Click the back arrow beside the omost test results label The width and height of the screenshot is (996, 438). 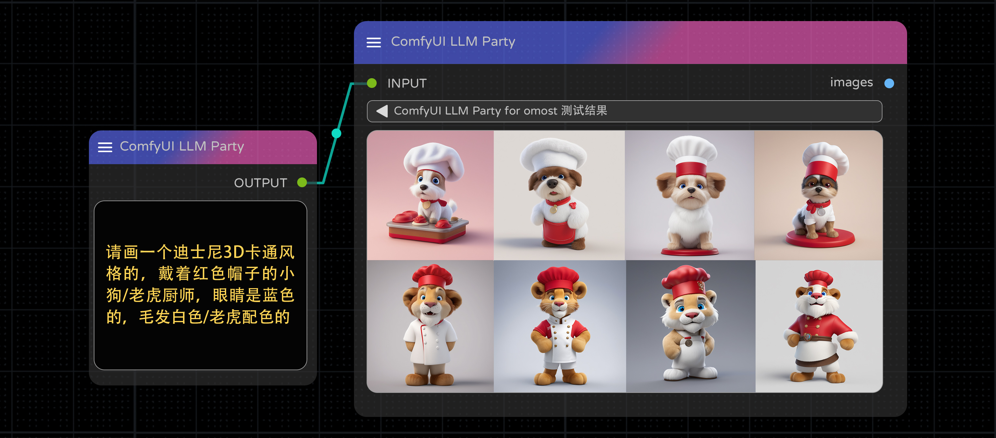(381, 111)
